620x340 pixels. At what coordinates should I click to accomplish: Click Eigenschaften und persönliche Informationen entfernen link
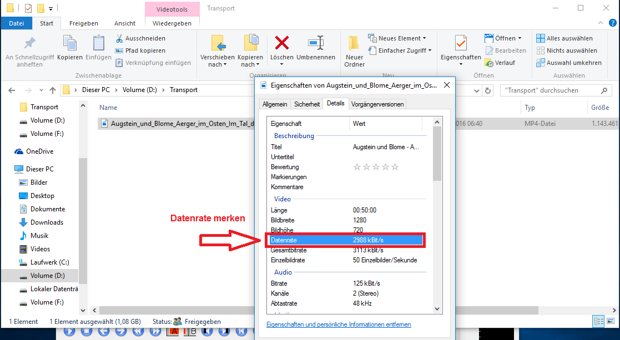[339, 324]
